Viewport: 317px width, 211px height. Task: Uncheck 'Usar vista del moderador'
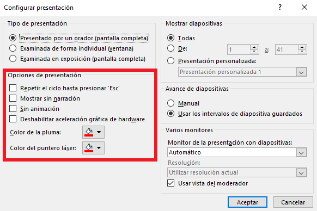171,183
